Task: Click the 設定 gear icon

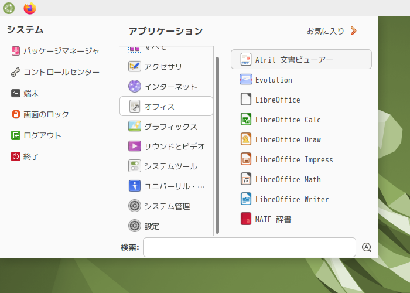Action: [x=135, y=226]
